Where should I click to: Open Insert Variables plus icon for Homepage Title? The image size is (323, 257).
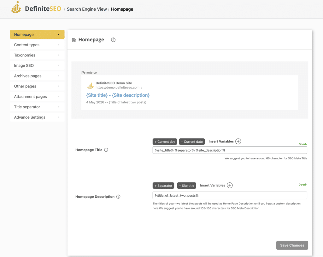tap(238, 141)
